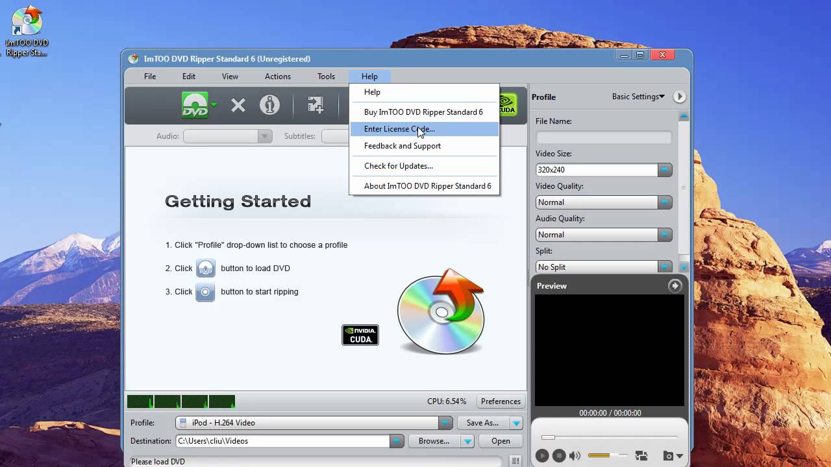Click the large DVD disc arrow graphic
This screenshot has width=831, height=467.
pyautogui.click(x=441, y=311)
